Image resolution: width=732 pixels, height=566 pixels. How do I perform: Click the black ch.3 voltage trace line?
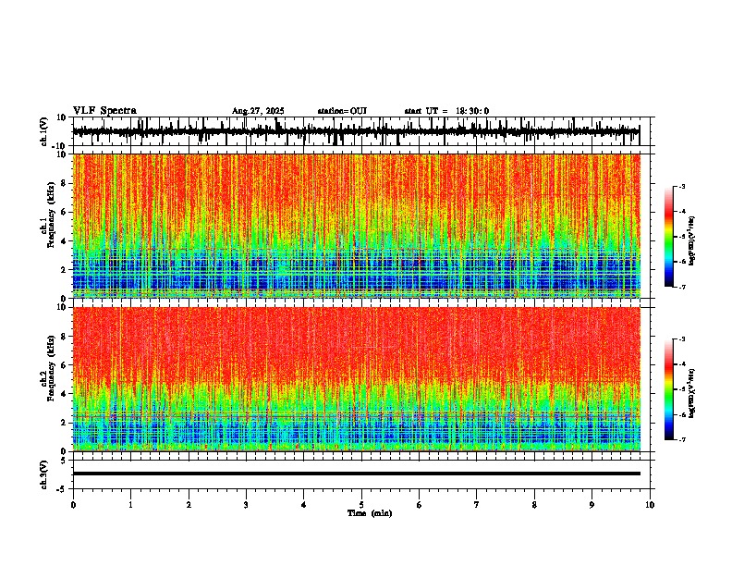pos(357,474)
